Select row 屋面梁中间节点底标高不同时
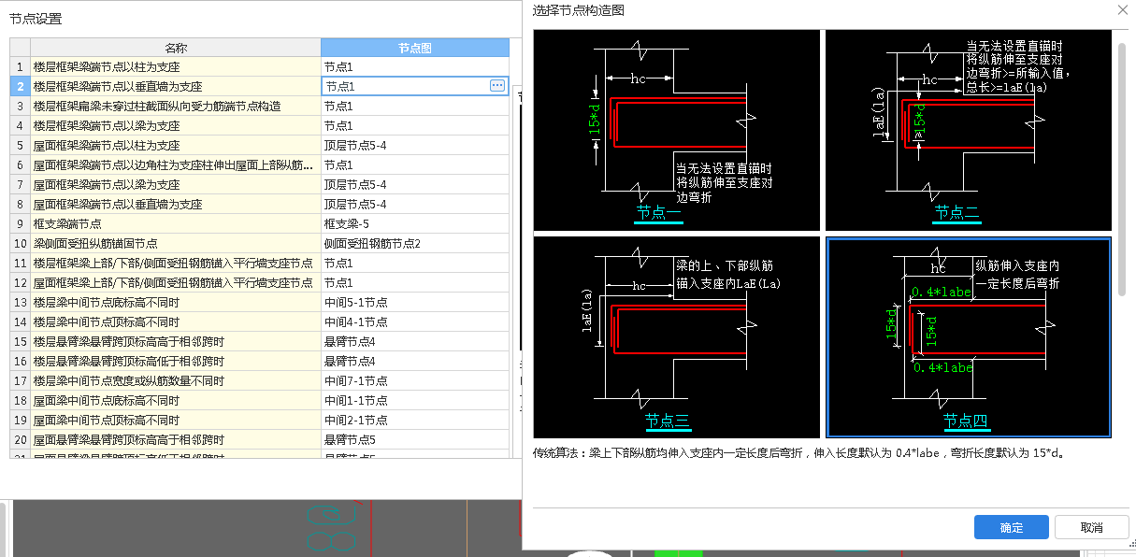 [176, 401]
